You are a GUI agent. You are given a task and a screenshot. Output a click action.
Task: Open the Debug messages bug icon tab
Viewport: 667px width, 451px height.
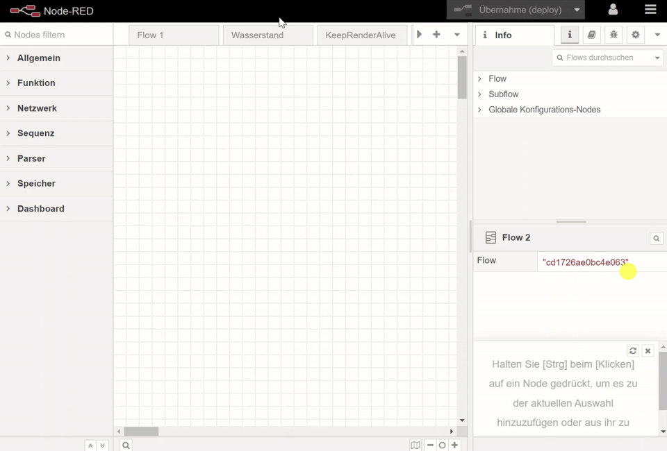point(614,35)
